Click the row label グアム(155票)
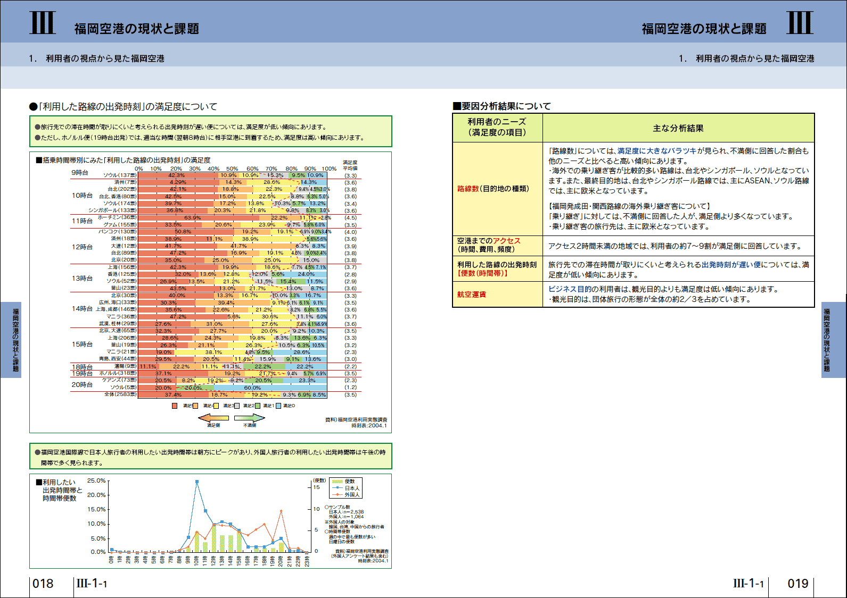 pyautogui.click(x=120, y=225)
